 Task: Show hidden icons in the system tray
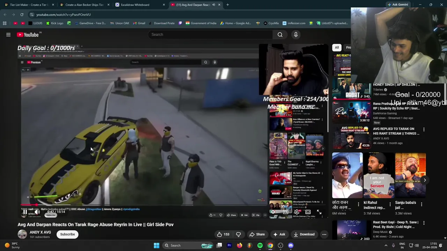click(x=386, y=245)
